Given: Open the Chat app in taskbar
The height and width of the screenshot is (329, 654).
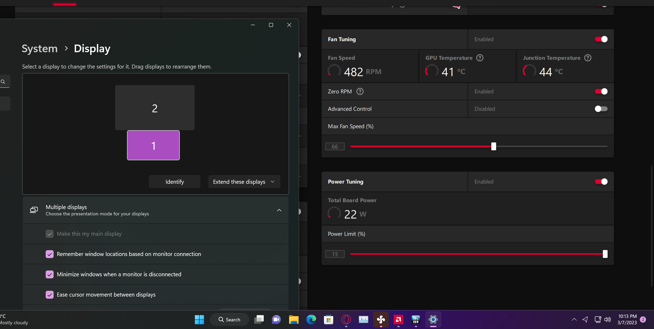Looking at the screenshot, I should pyautogui.click(x=276, y=320).
